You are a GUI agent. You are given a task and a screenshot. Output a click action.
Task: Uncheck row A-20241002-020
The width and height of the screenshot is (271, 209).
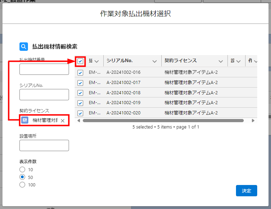[x=80, y=113]
